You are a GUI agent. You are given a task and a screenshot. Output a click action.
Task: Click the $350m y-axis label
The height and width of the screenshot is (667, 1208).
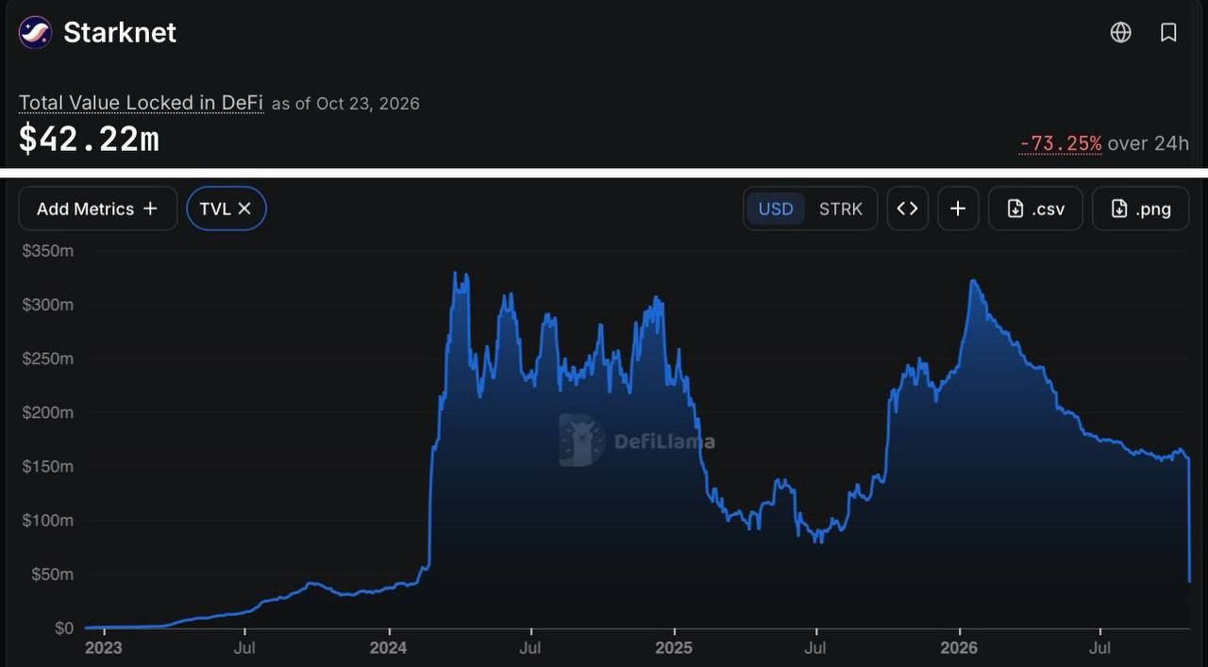(x=47, y=251)
